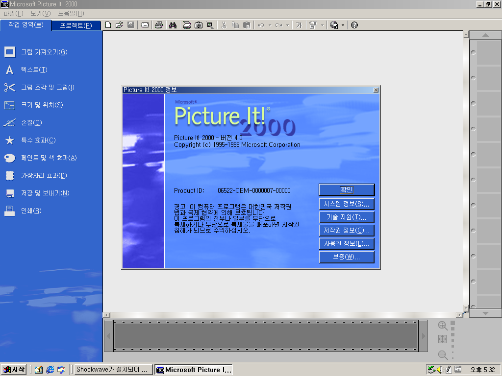
Task: Click the 사용권 정보(L)... button
Action: tap(347, 244)
